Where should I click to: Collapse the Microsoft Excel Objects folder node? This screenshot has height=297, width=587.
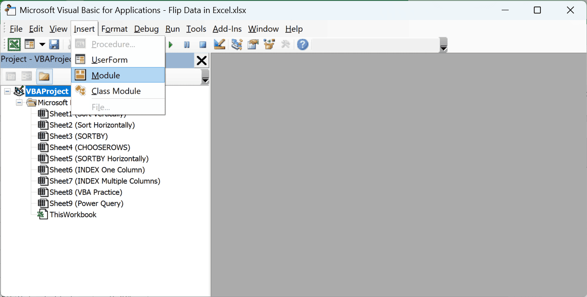(x=19, y=103)
